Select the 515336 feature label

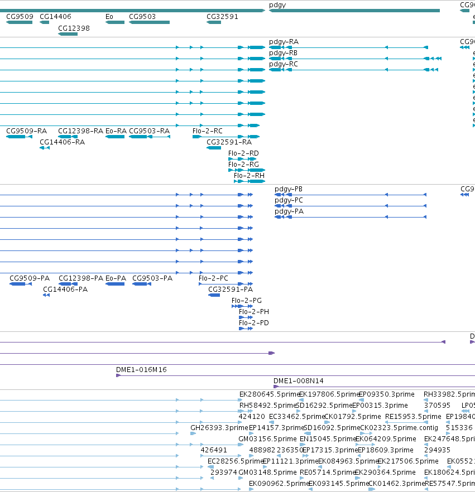(x=459, y=428)
